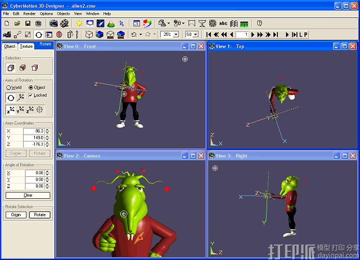
Task: Click the Origin button
Action: click(16, 215)
